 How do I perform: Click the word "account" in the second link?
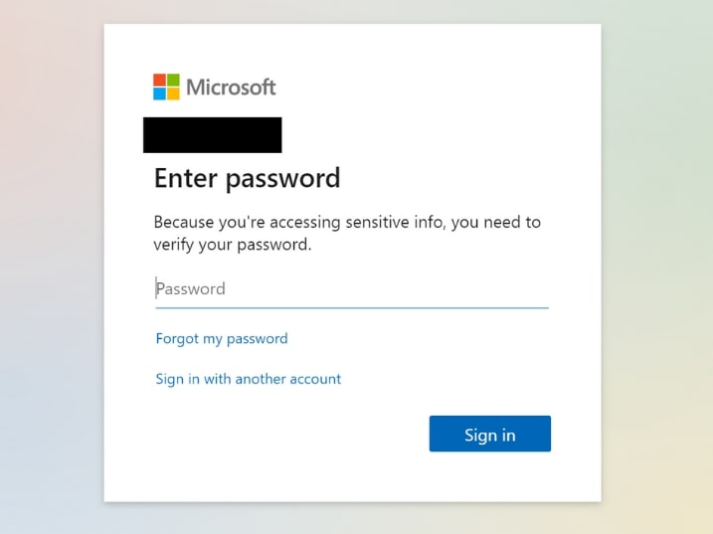tap(315, 379)
